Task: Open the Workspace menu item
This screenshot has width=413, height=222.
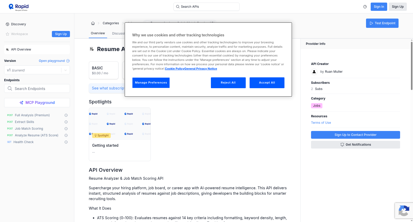Action: click(19, 34)
